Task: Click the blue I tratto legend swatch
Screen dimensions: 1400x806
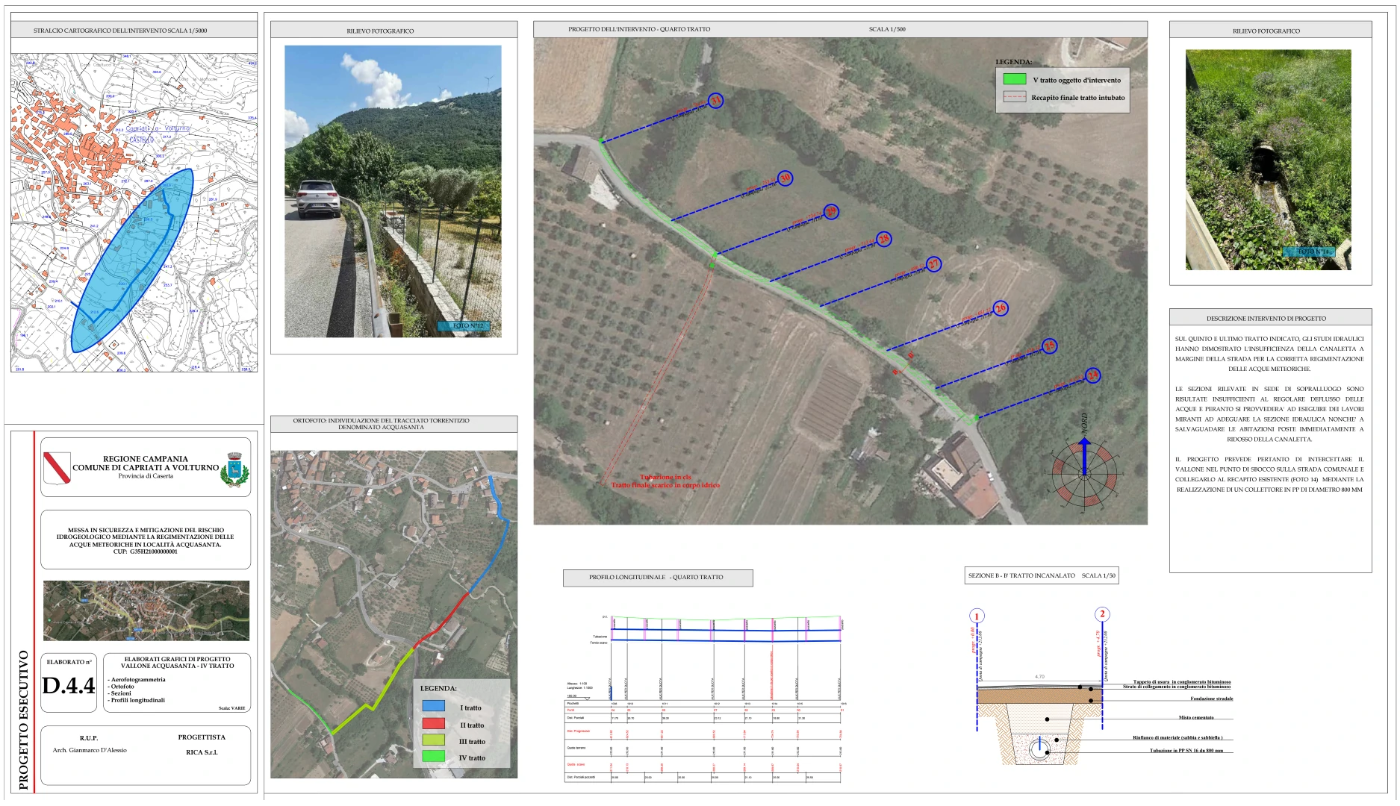Action: click(433, 706)
